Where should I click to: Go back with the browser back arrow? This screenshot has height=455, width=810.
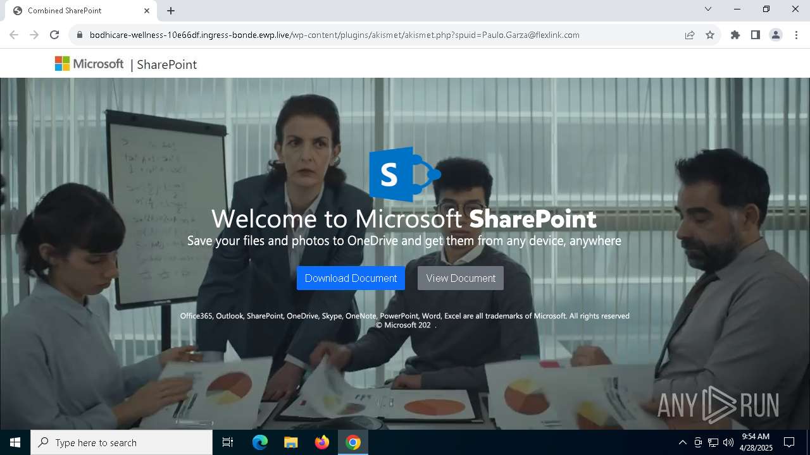pyautogui.click(x=14, y=35)
